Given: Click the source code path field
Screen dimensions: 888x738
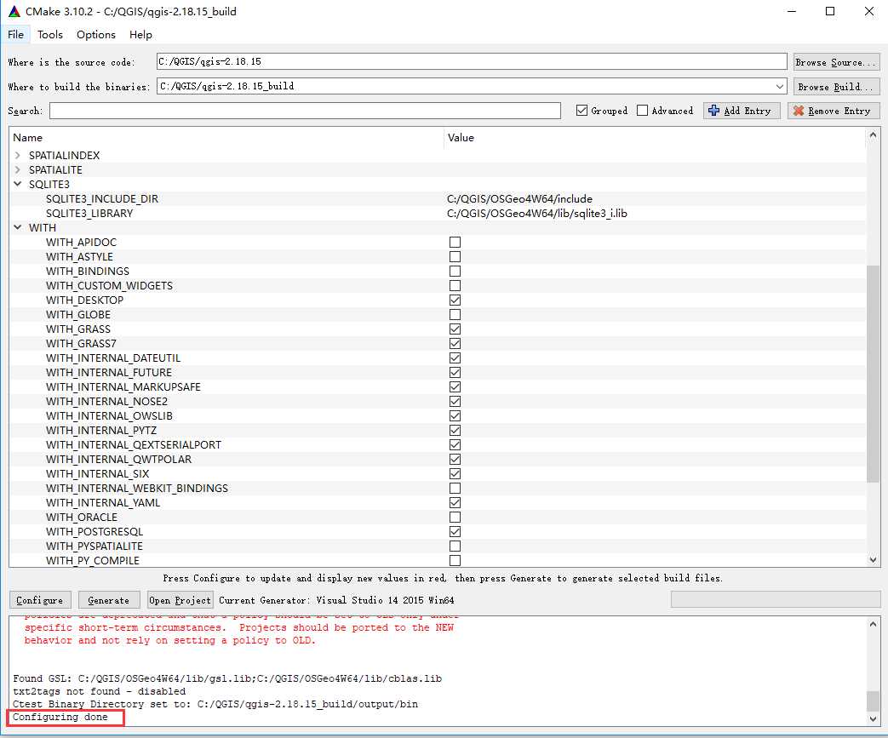Looking at the screenshot, I should click(x=472, y=61).
